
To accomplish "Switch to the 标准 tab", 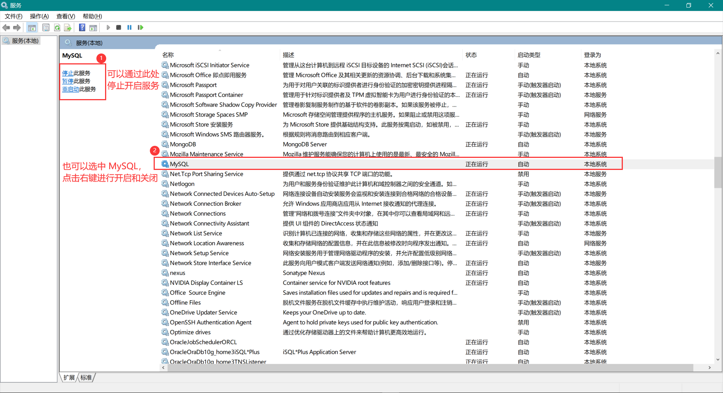I will tap(86, 378).
